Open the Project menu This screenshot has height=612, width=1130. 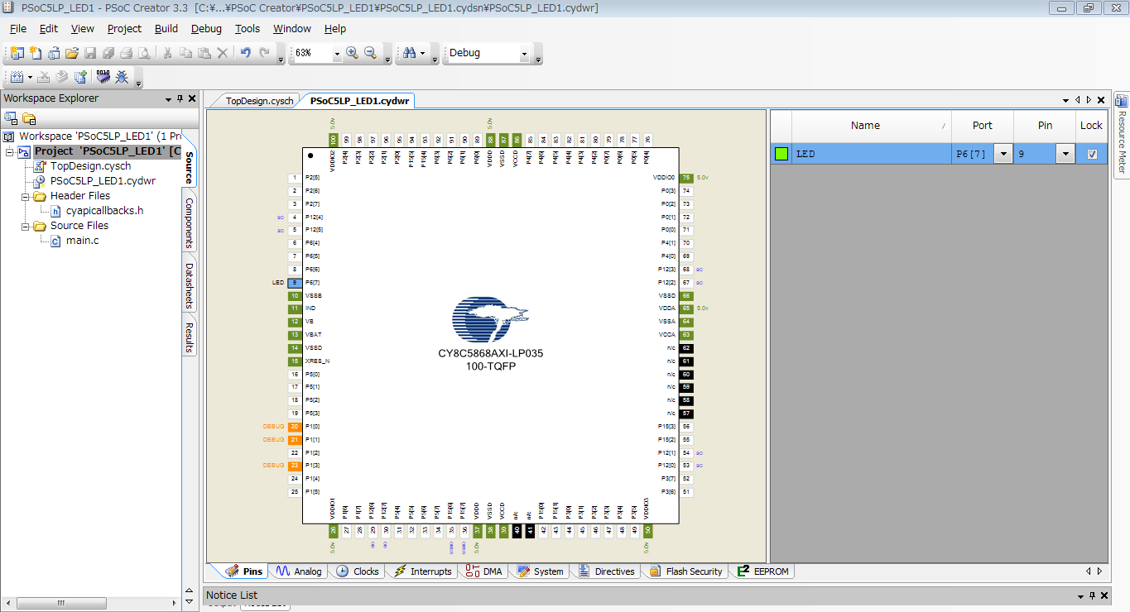(x=125, y=28)
